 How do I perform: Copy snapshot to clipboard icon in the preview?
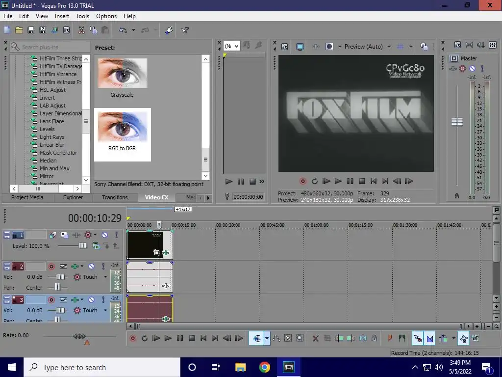click(424, 47)
